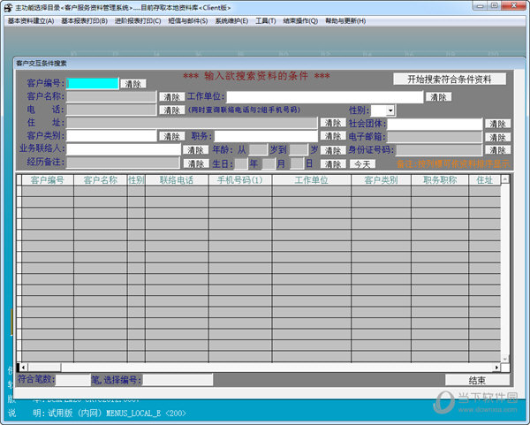Click grid vertical scrollbar down arrow
Viewport: 530px width, 425px height.
[x=505, y=359]
